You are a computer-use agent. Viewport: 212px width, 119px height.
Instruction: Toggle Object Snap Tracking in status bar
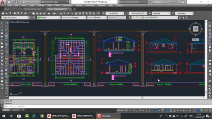(153, 110)
